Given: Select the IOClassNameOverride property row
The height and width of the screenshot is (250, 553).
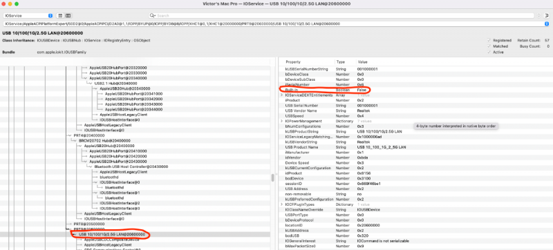Looking at the screenshot, I should point(415,209).
